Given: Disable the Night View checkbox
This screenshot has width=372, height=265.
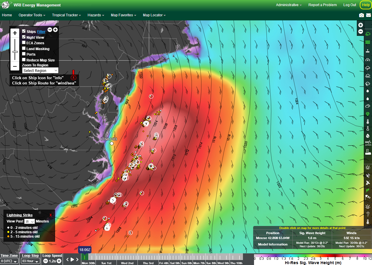Looking at the screenshot, I should [x=24, y=37].
